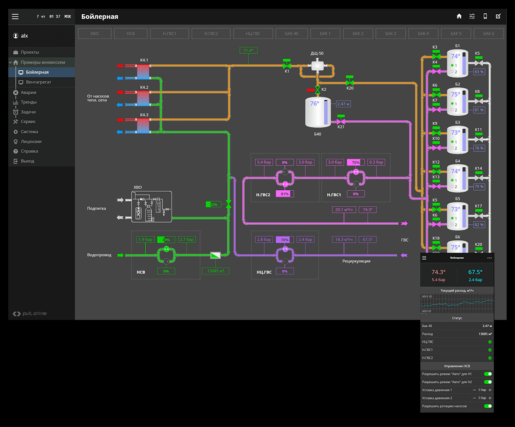Open the settings sliders icon in top bar
This screenshot has width=515, height=427.
[472, 17]
